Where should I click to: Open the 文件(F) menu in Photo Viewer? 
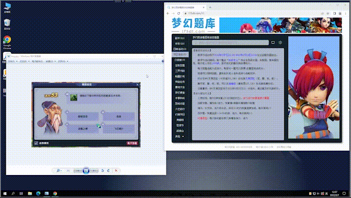(x=12, y=61)
